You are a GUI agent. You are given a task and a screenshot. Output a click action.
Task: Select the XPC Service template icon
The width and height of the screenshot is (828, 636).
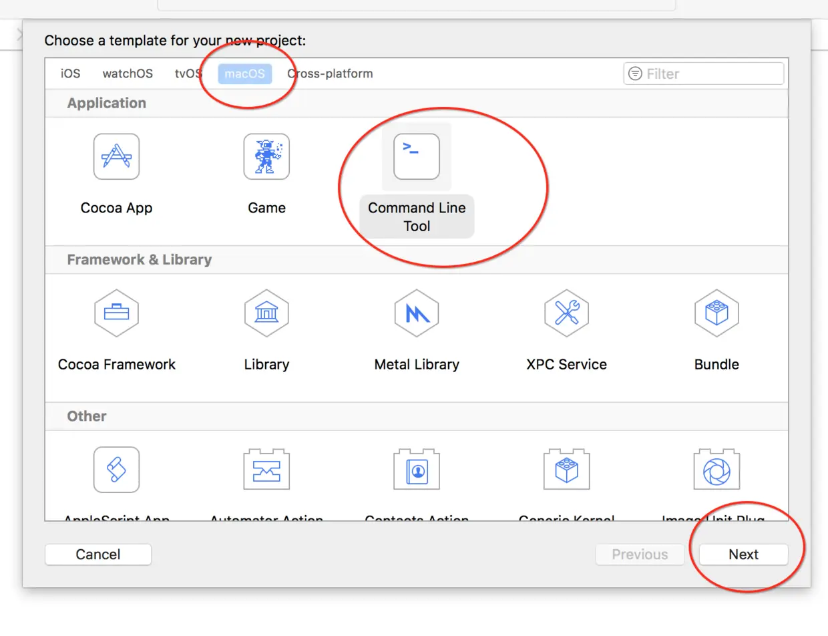(566, 313)
